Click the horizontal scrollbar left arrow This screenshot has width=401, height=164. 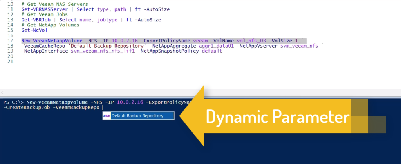click(x=3, y=93)
